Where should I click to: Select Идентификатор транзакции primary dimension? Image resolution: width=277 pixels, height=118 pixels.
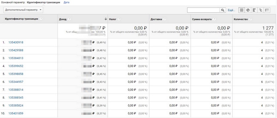pyautogui.click(x=43, y=2)
